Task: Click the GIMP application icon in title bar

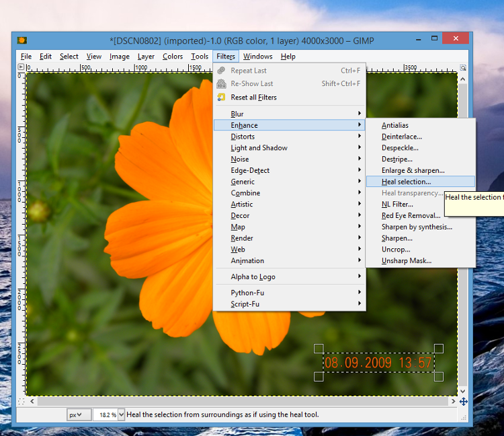Action: pyautogui.click(x=22, y=40)
